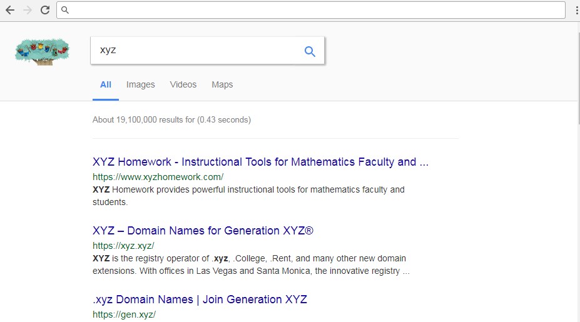Click the blue search magnifier button
This screenshot has height=322, width=580.
(310, 51)
